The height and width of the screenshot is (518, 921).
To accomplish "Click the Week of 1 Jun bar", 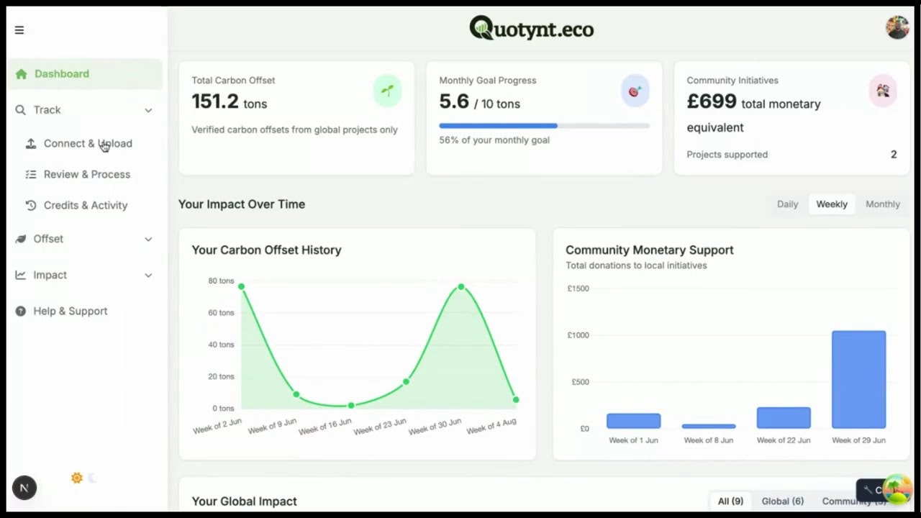I will (633, 421).
